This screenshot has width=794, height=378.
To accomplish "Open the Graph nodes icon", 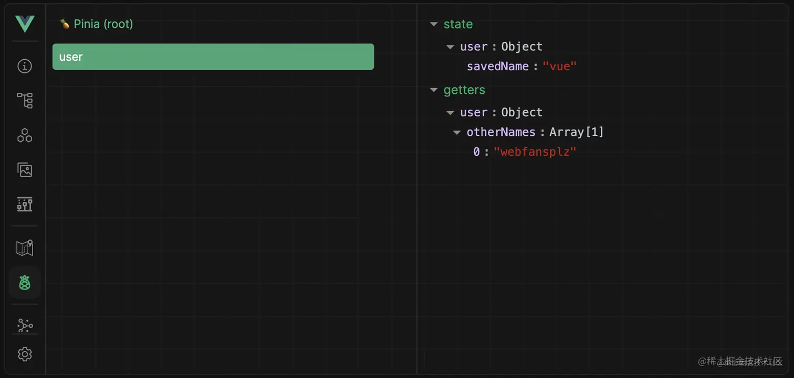I will click(x=25, y=326).
